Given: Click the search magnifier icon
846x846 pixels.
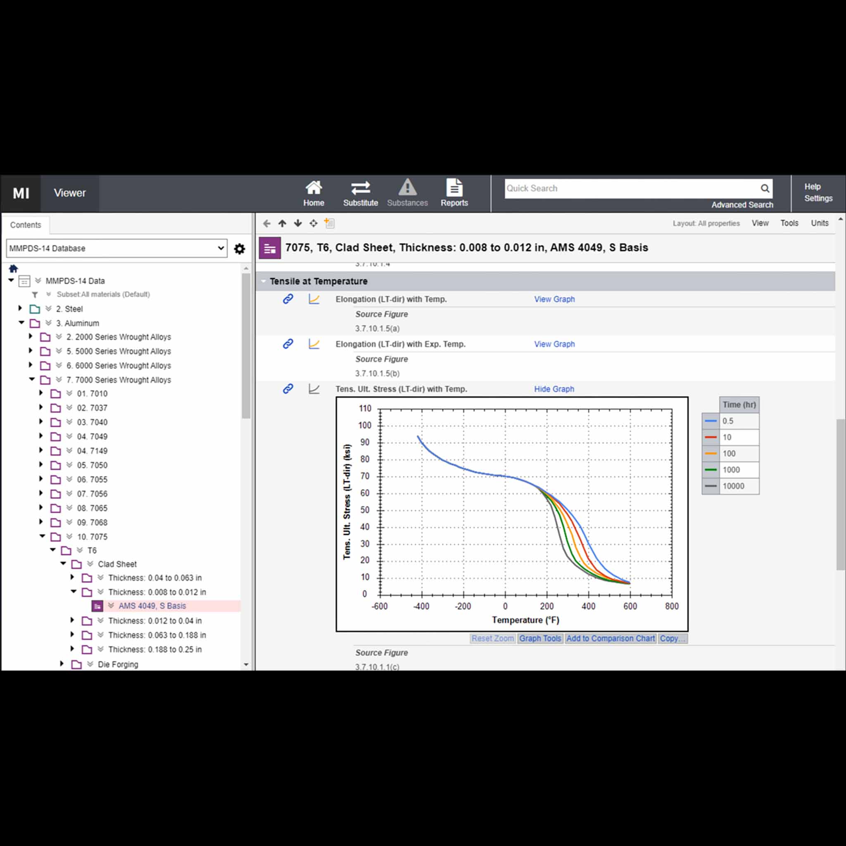Looking at the screenshot, I should [765, 188].
